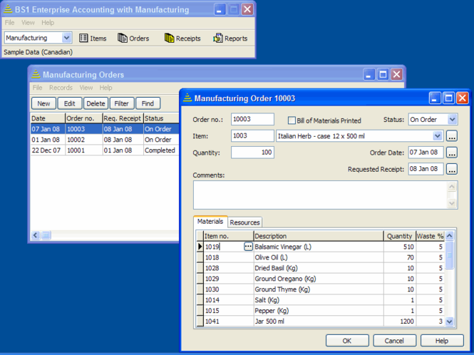474x355 pixels.
Task: Select the row marker for item 1019
Action: (x=200, y=247)
